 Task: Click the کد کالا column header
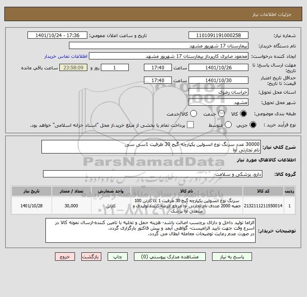pyautogui.click(x=263, y=191)
